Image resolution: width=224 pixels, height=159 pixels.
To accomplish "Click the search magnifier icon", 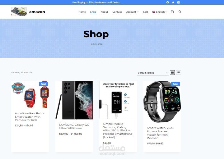I will [180, 12].
